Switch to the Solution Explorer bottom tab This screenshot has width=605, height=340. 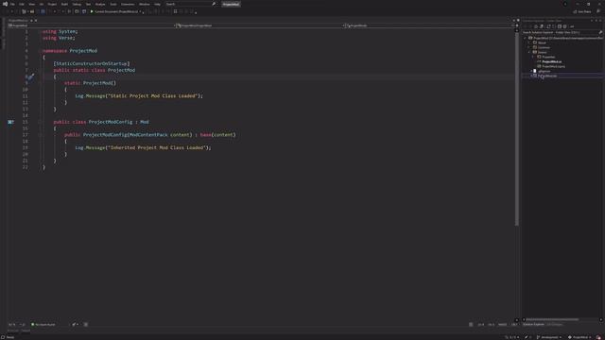(533, 324)
